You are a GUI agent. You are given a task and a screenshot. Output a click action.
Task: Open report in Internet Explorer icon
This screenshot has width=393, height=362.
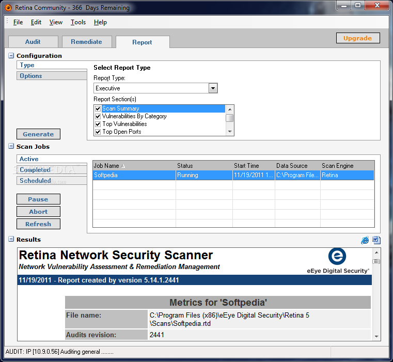[365, 240]
